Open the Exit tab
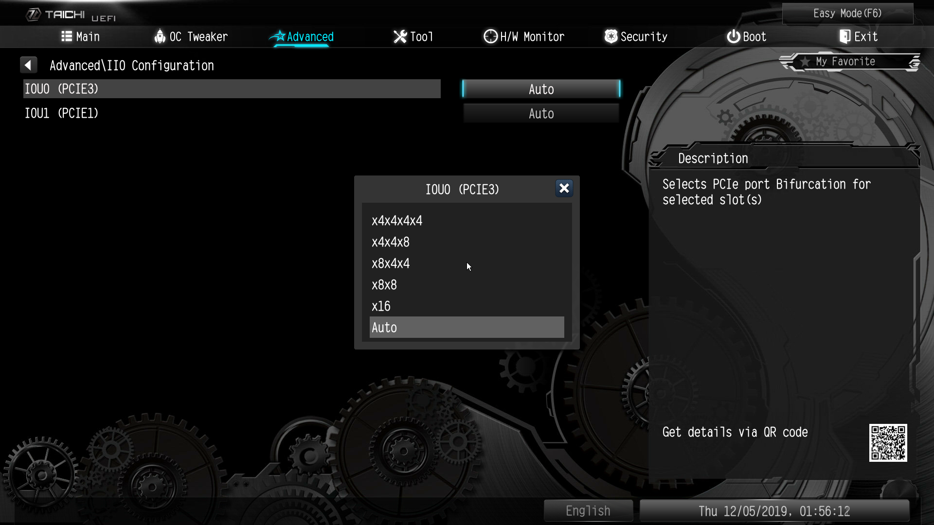Screen dimensions: 934x525 [x=859, y=36]
